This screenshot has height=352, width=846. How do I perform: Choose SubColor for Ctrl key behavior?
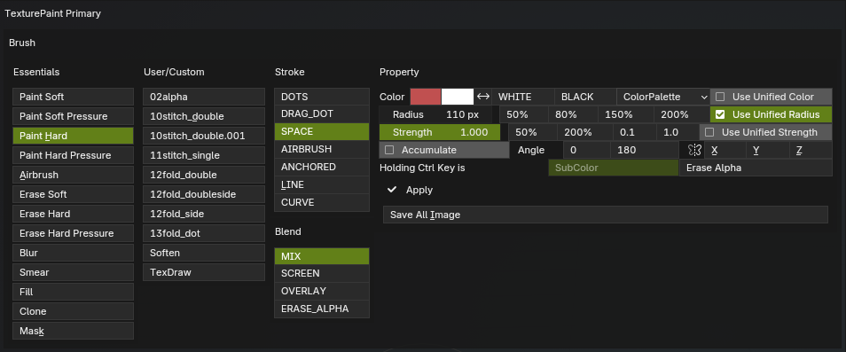pos(614,168)
